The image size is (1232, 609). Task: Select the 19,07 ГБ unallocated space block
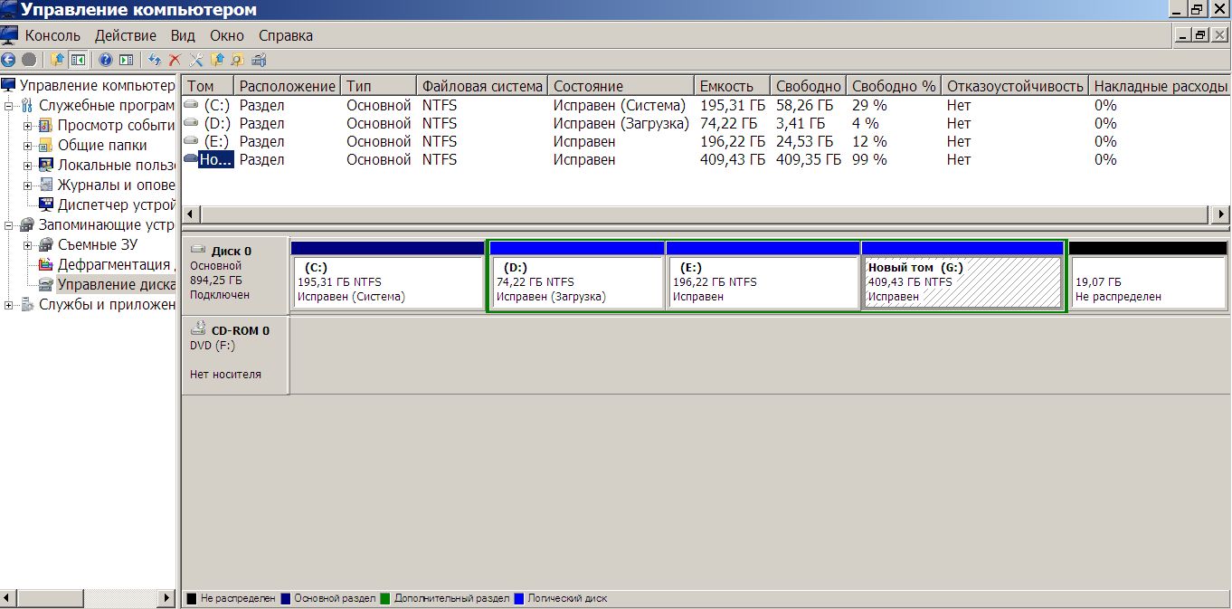point(1147,282)
